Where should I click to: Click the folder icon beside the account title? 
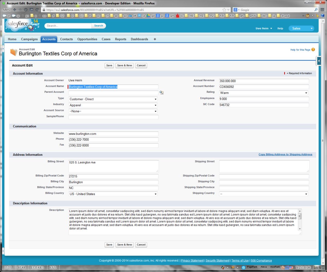14,52
